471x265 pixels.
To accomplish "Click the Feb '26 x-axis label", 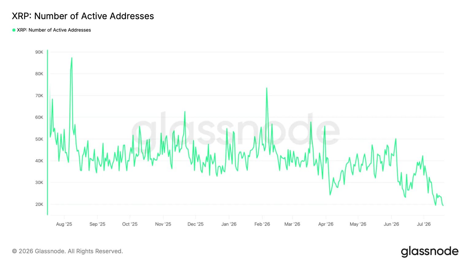I will click(x=262, y=224).
